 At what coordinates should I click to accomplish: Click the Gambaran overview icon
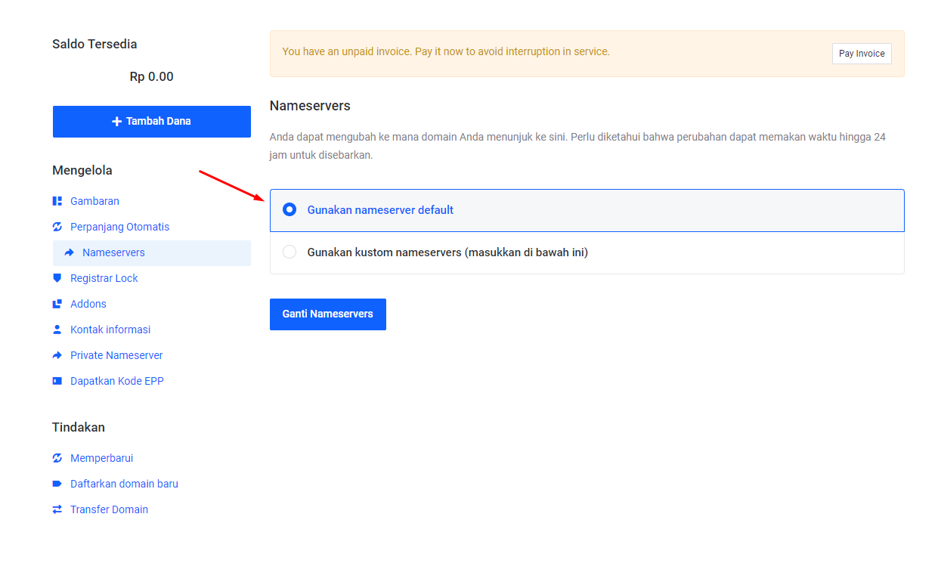(x=57, y=201)
